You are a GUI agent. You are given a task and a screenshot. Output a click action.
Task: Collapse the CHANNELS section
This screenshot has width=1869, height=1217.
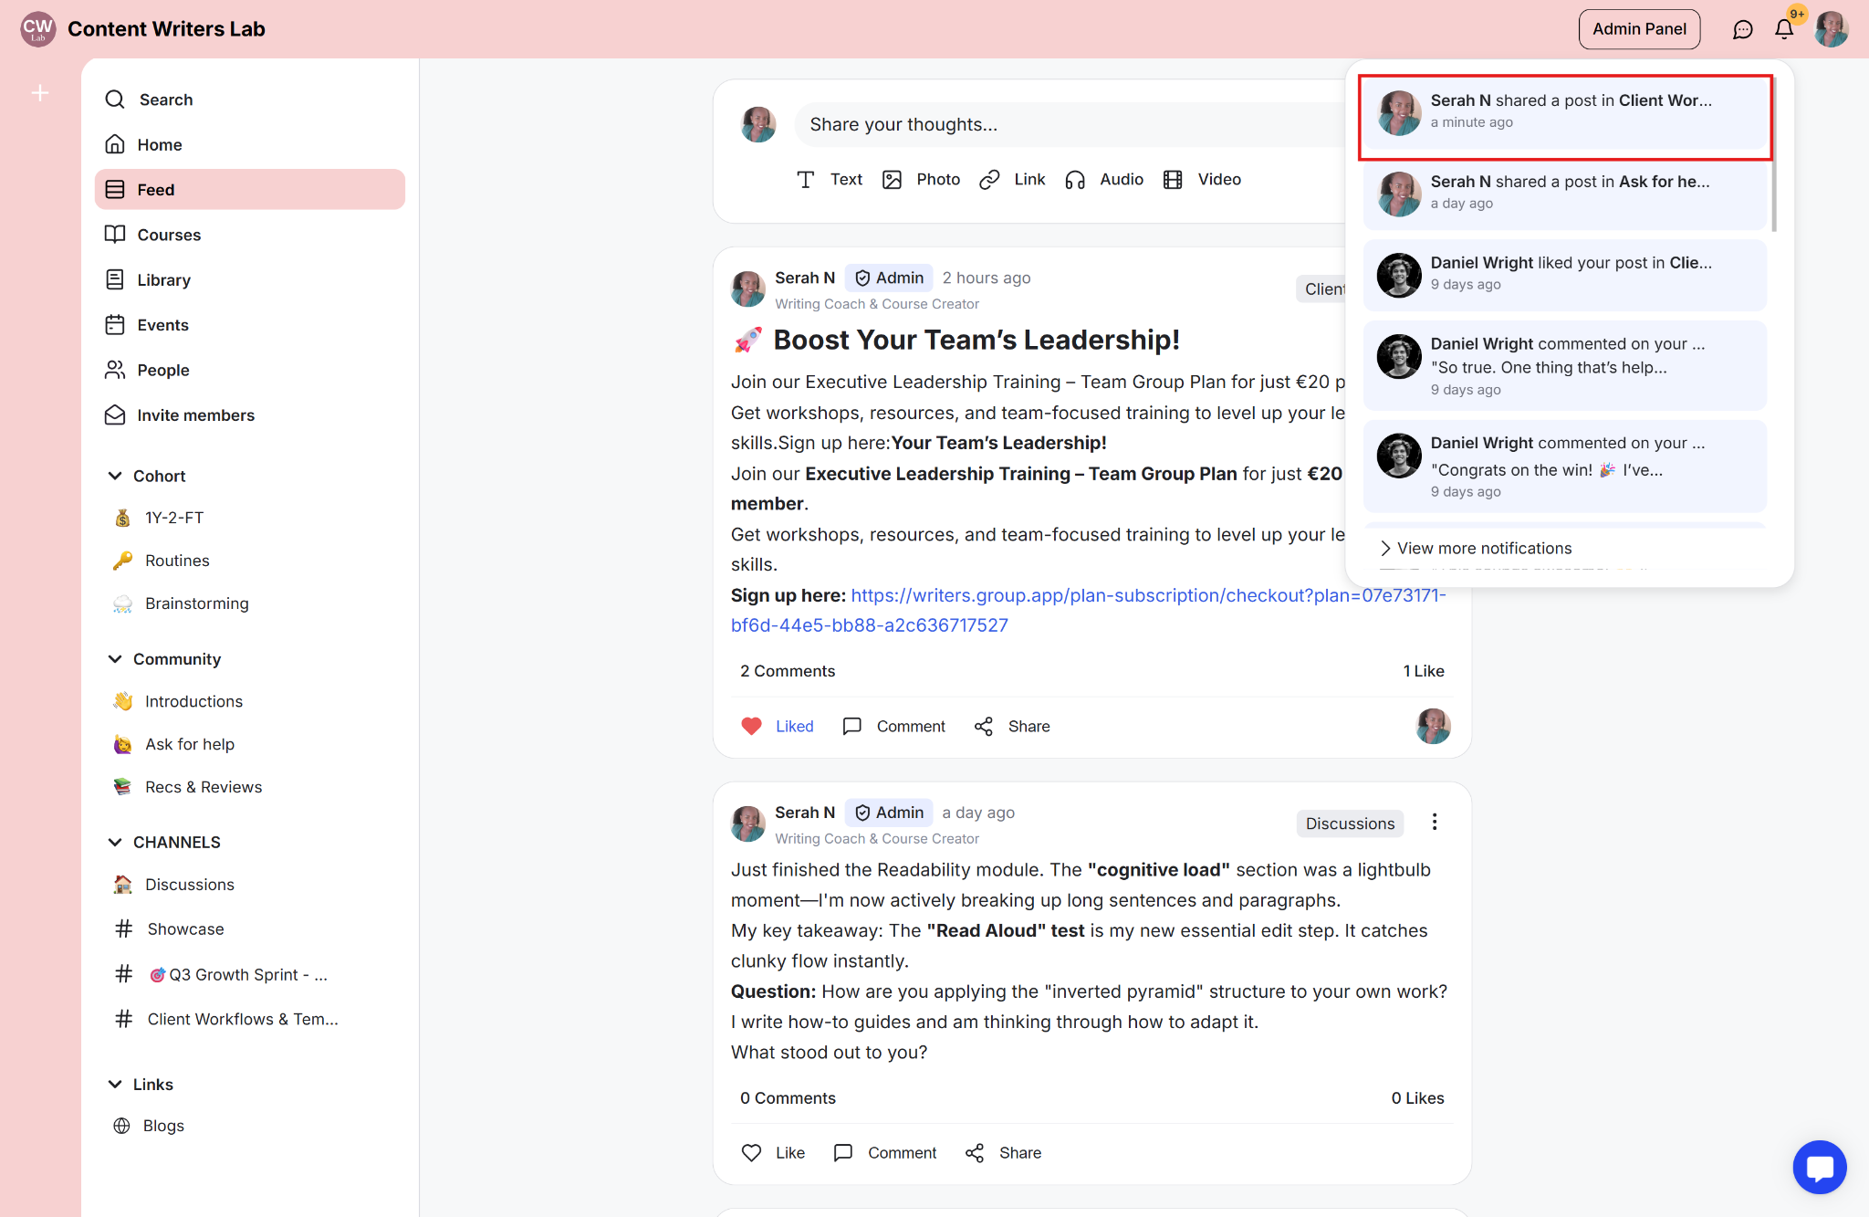tap(115, 843)
